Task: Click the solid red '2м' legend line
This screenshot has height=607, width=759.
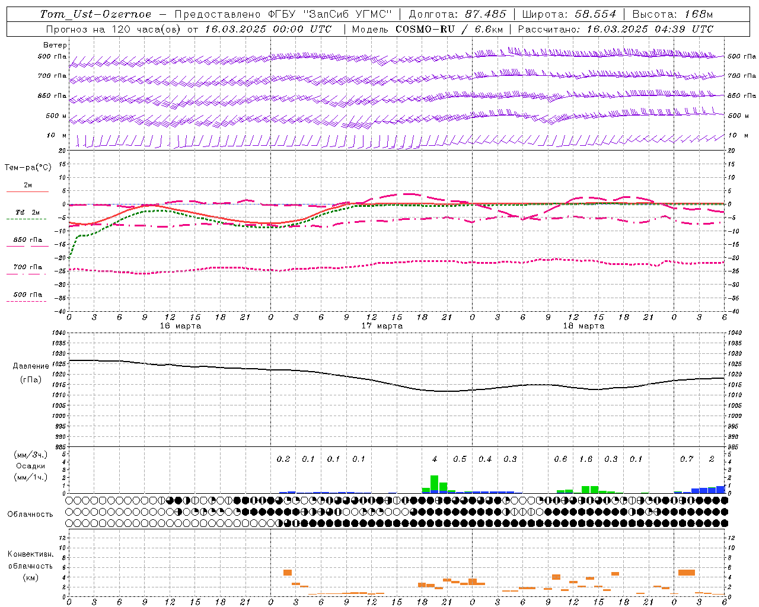Action: pos(27,191)
